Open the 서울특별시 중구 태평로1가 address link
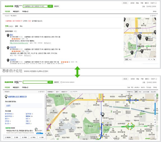161x142 pixels. click(17, 97)
